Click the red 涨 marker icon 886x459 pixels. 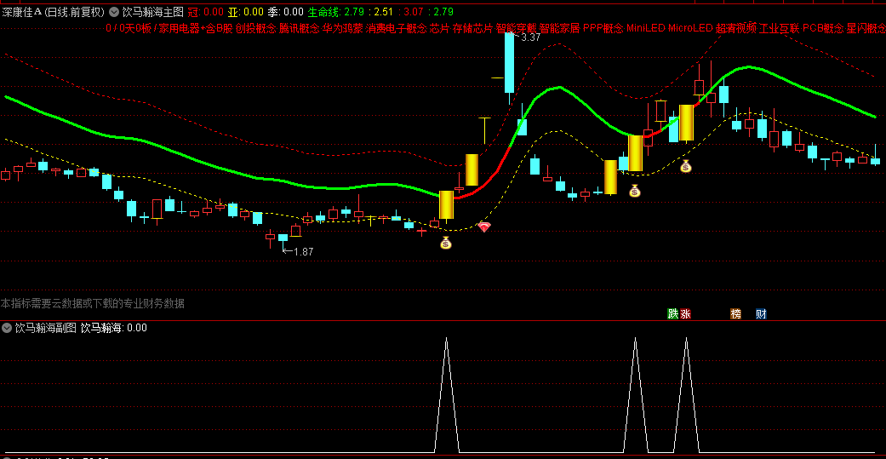click(x=685, y=313)
